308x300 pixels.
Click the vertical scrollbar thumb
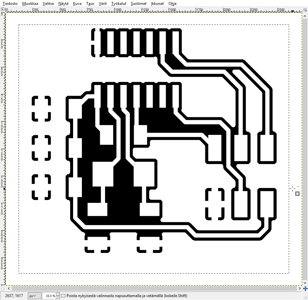pyautogui.click(x=305, y=149)
